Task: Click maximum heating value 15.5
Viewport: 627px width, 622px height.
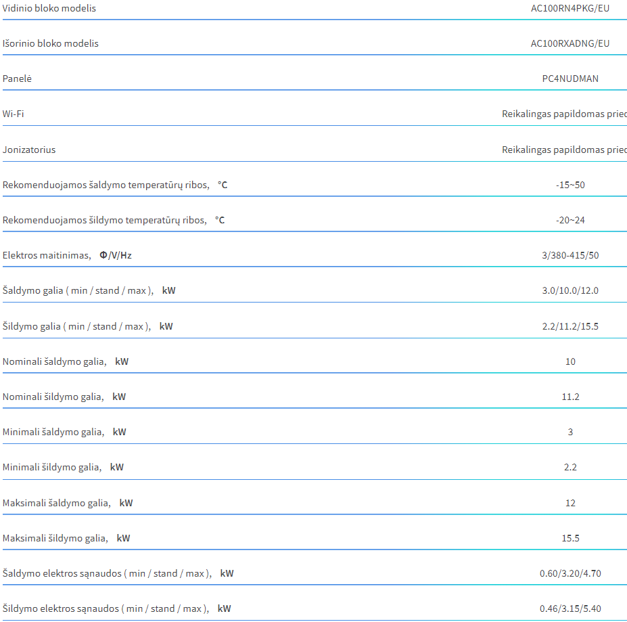Action: click(x=570, y=538)
